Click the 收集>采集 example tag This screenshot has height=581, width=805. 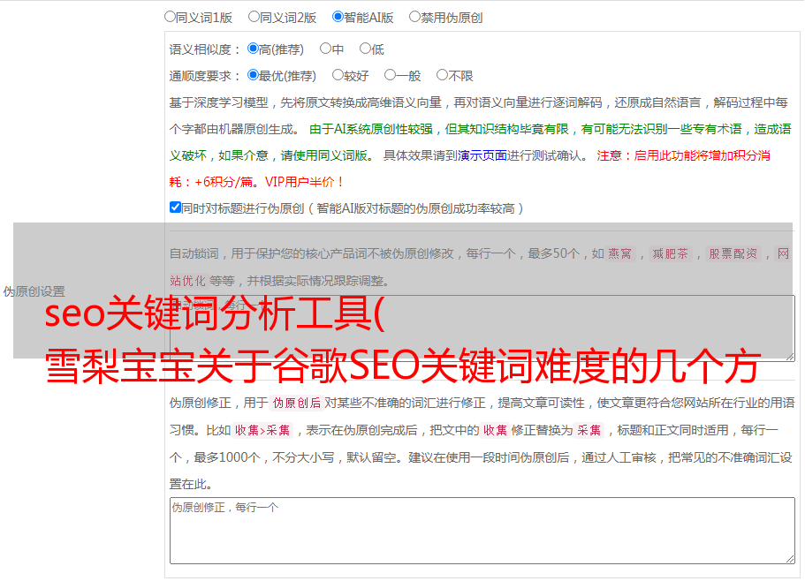point(262,430)
